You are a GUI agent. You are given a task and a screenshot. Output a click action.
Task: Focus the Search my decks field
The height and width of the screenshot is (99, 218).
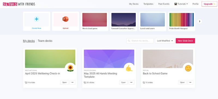point(140,41)
